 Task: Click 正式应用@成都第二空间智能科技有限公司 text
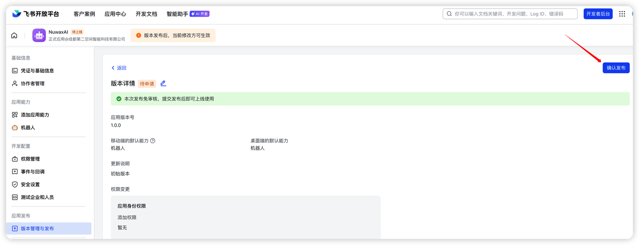[x=87, y=39]
